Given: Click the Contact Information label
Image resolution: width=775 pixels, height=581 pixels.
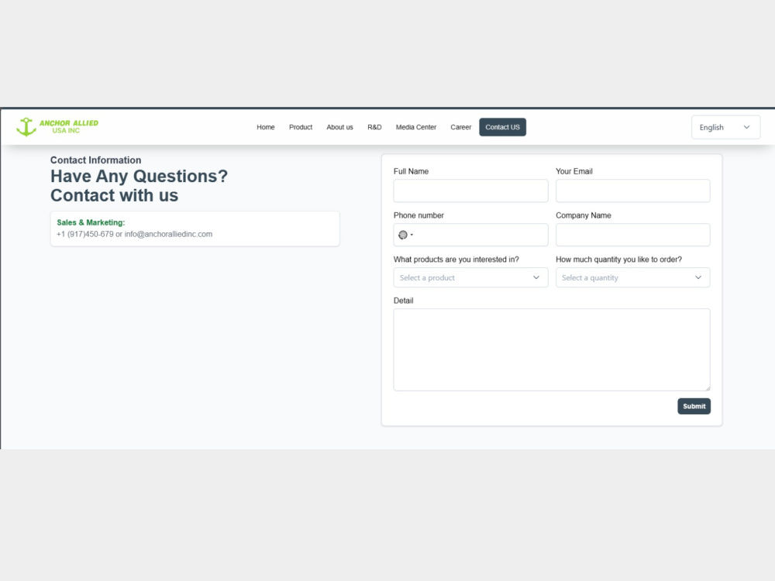Looking at the screenshot, I should click(95, 160).
